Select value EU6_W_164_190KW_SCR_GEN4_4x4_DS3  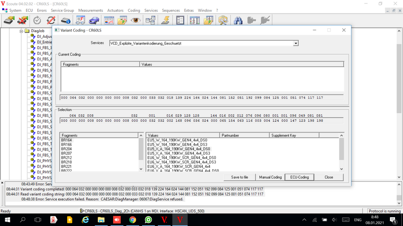pyautogui.click(x=182, y=162)
